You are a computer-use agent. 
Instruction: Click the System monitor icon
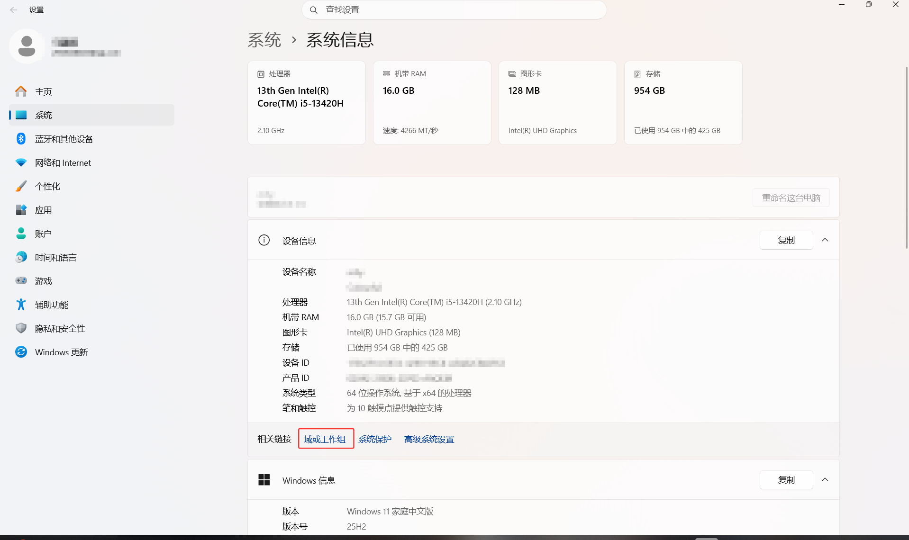(21, 115)
